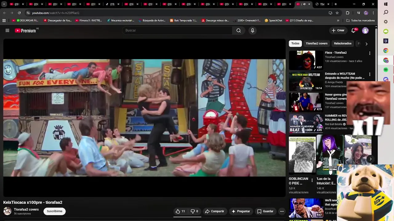
Task: Save the video with Guardar
Action: pyautogui.click(x=265, y=211)
